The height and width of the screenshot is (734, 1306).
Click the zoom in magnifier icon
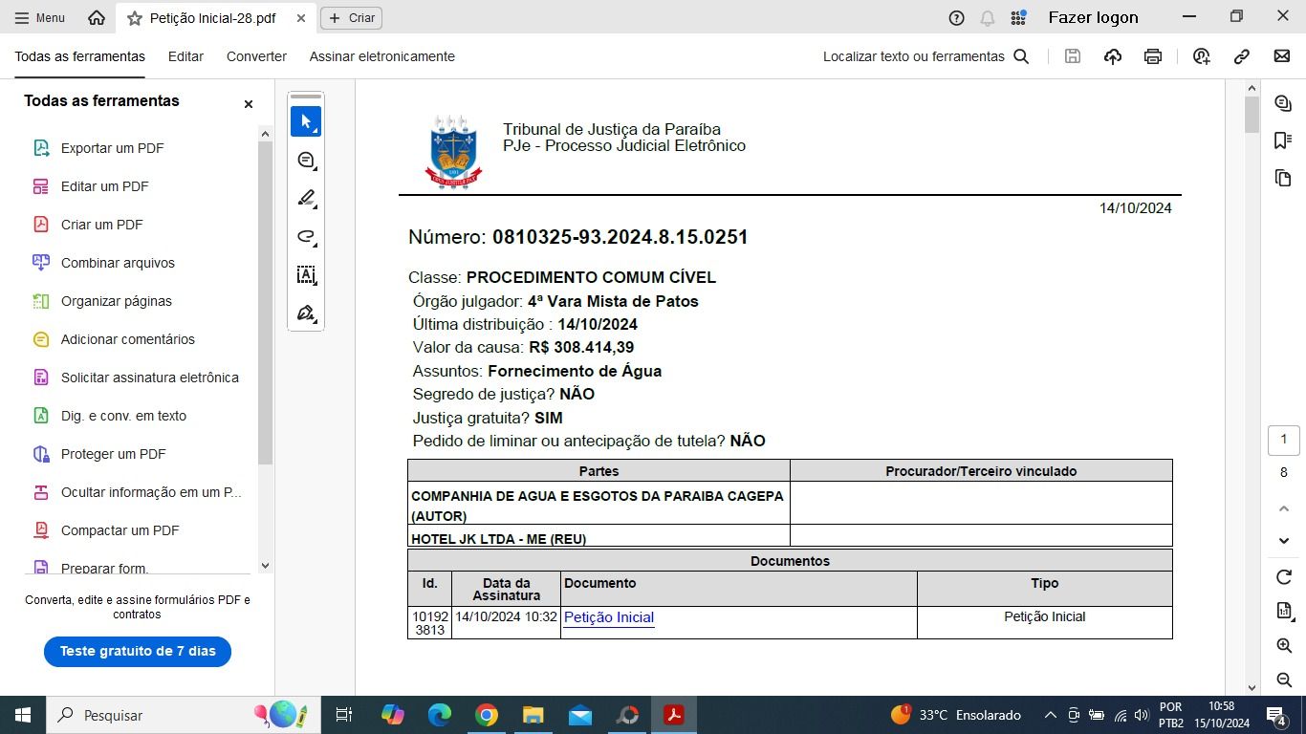(x=1284, y=646)
